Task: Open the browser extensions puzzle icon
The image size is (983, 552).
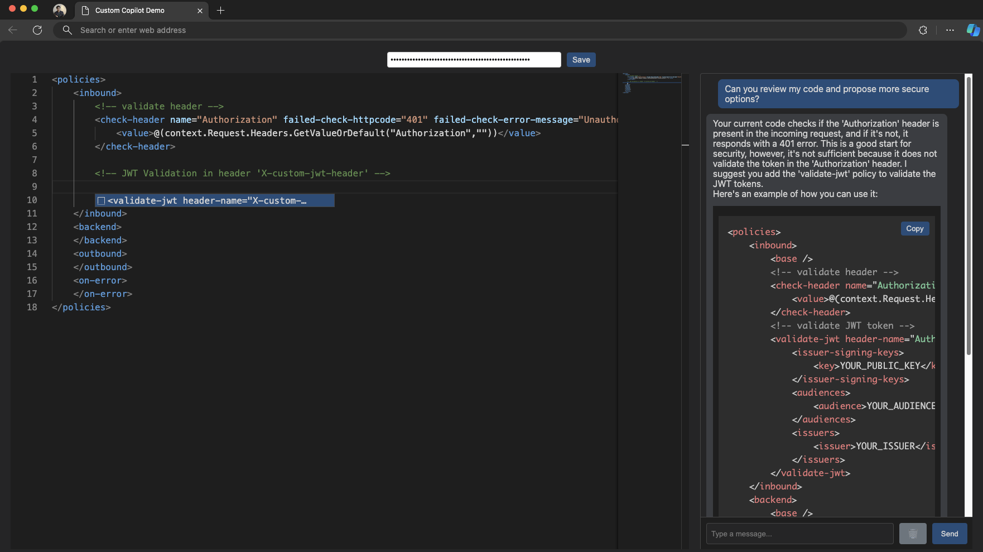Action: (x=923, y=30)
